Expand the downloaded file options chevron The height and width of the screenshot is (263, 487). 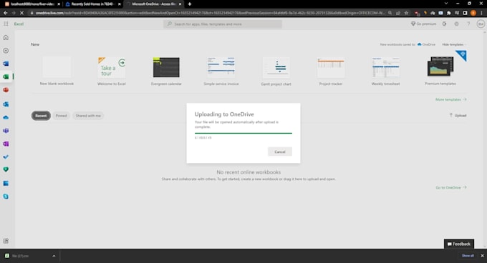point(54,256)
